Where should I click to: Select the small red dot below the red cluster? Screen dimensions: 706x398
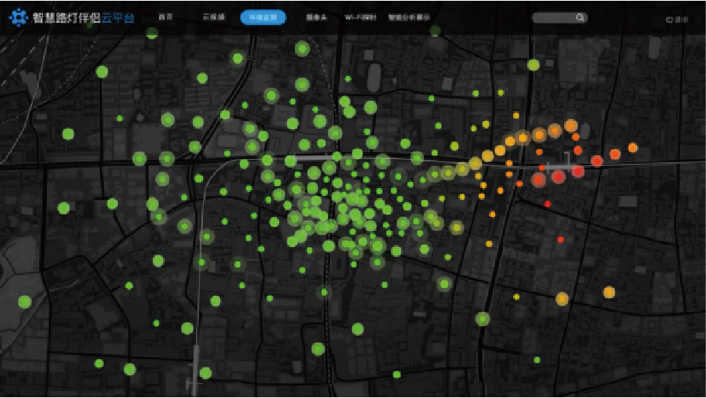[560, 239]
